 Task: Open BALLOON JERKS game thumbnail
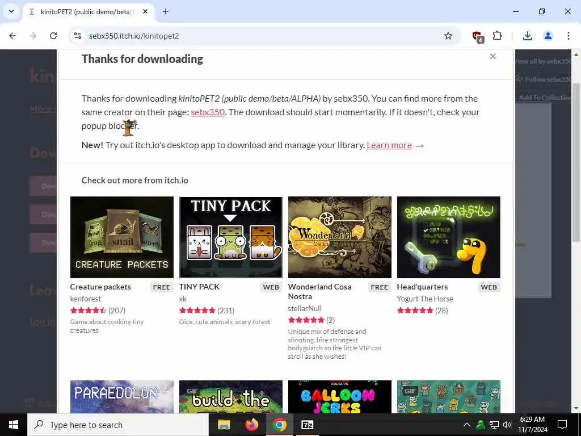[x=340, y=396]
